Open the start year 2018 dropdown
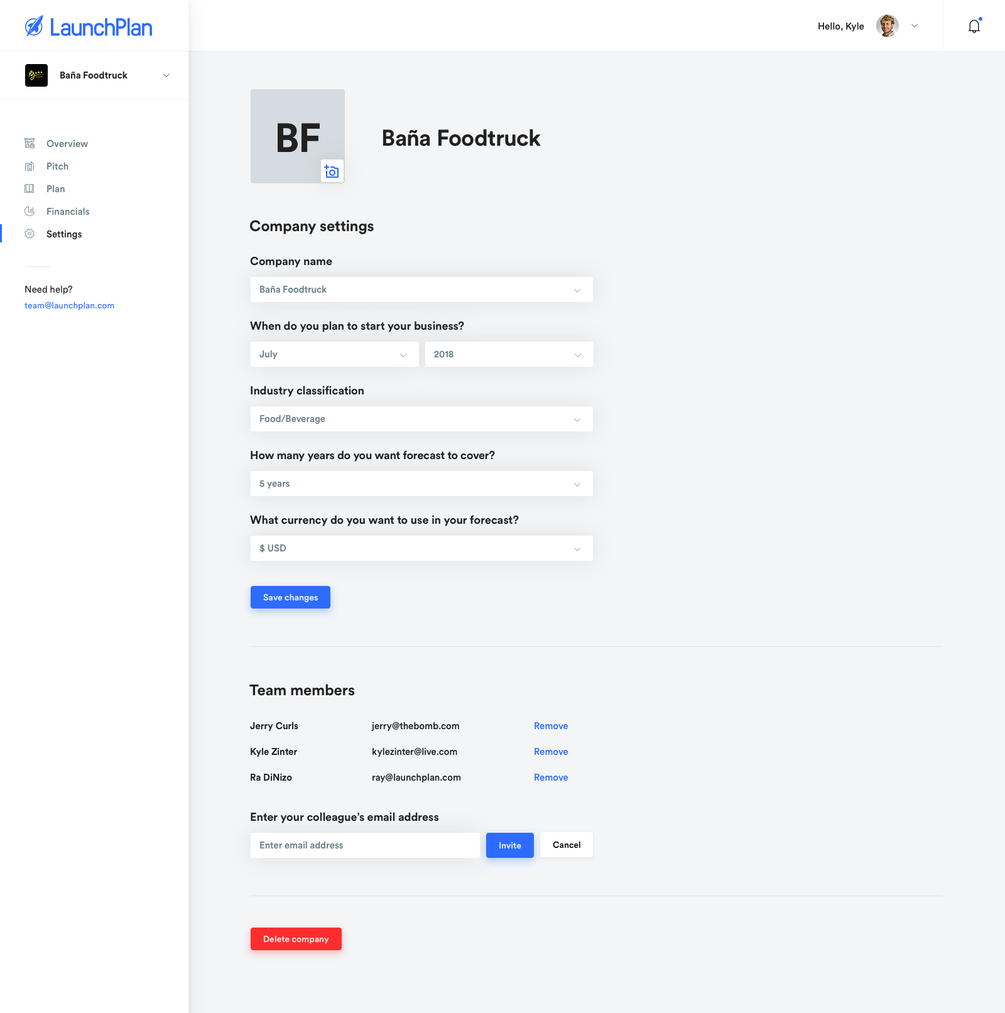Image resolution: width=1005 pixels, height=1013 pixels. [509, 354]
